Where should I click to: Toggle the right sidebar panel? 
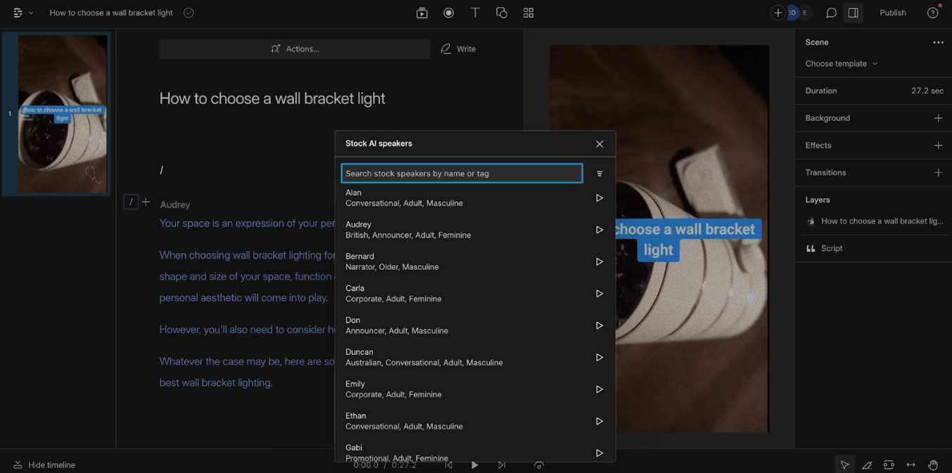853,13
